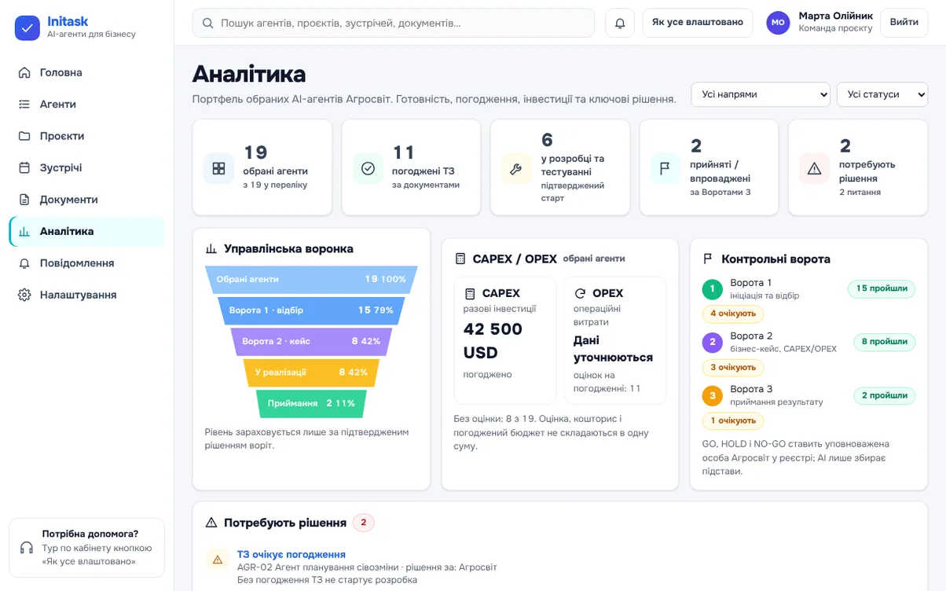Image resolution: width=946 pixels, height=591 pixels.
Task: Click the list icon beside Агенти
Action: pyautogui.click(x=24, y=104)
